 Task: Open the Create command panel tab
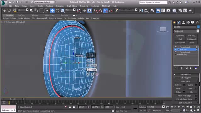pos(175,23)
